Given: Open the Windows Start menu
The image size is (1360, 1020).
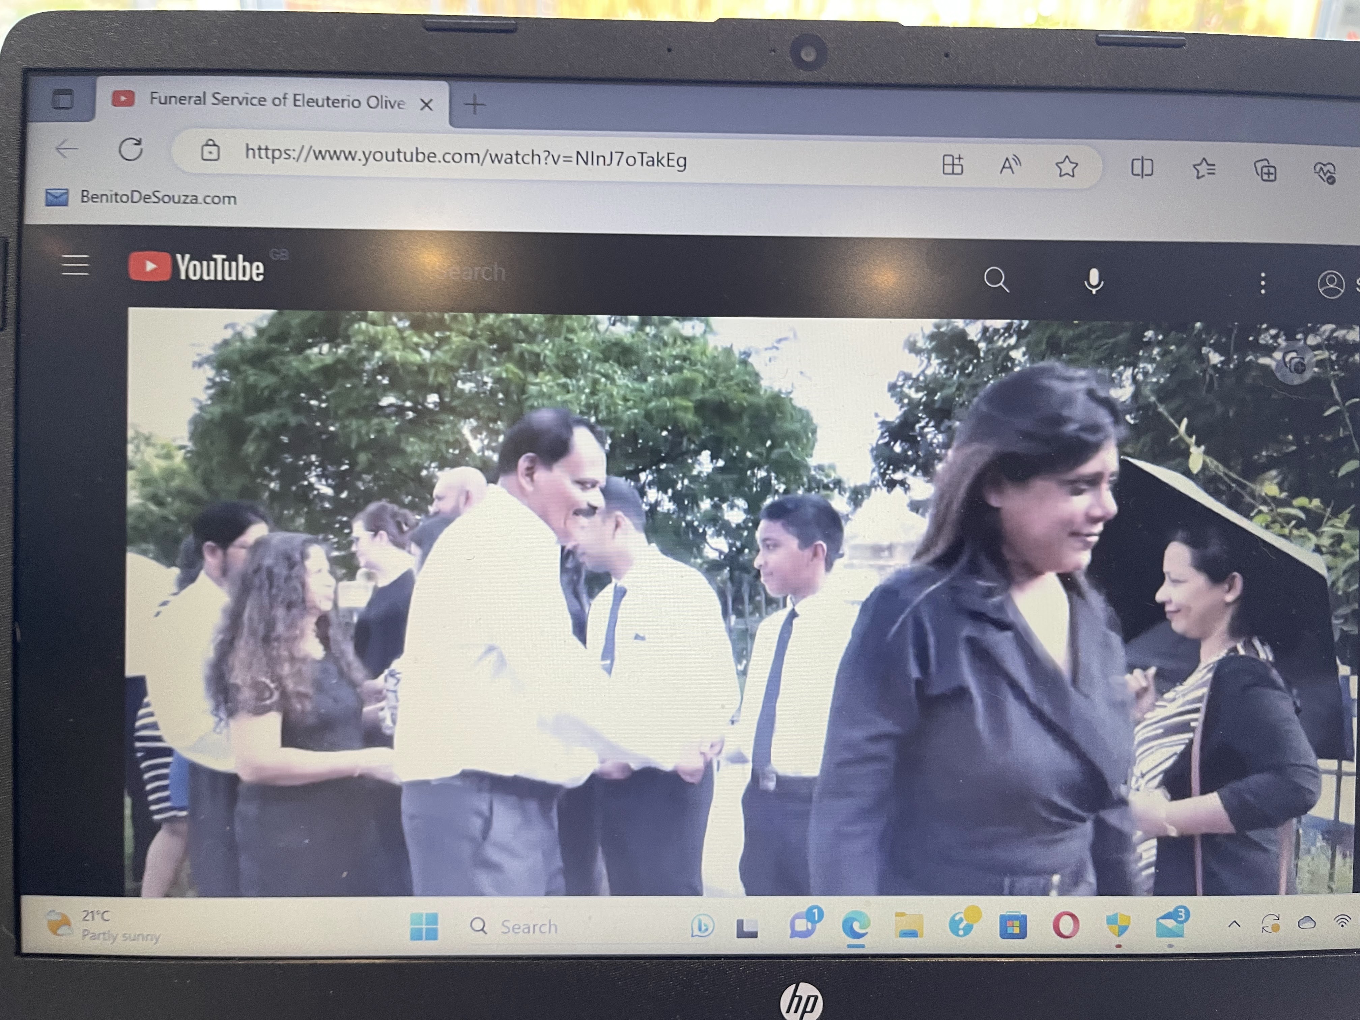Looking at the screenshot, I should pyautogui.click(x=424, y=926).
